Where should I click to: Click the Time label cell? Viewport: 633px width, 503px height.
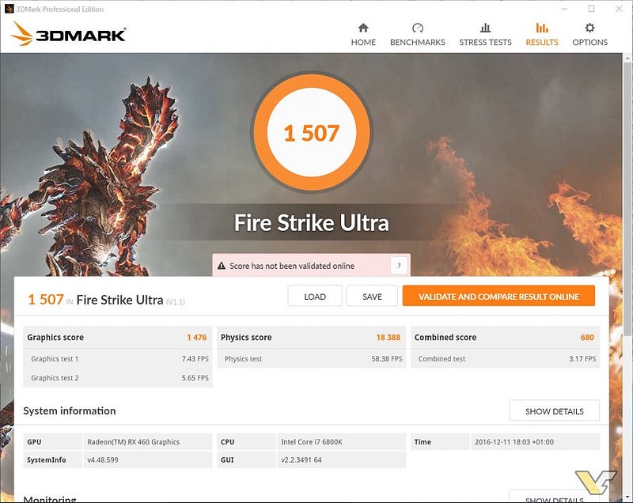(x=440, y=441)
